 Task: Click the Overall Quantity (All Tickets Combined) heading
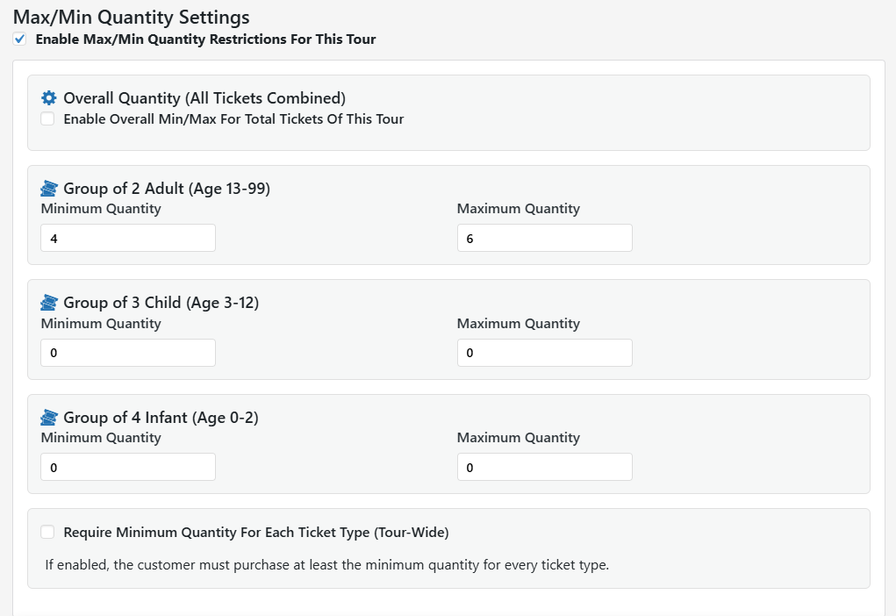click(204, 98)
